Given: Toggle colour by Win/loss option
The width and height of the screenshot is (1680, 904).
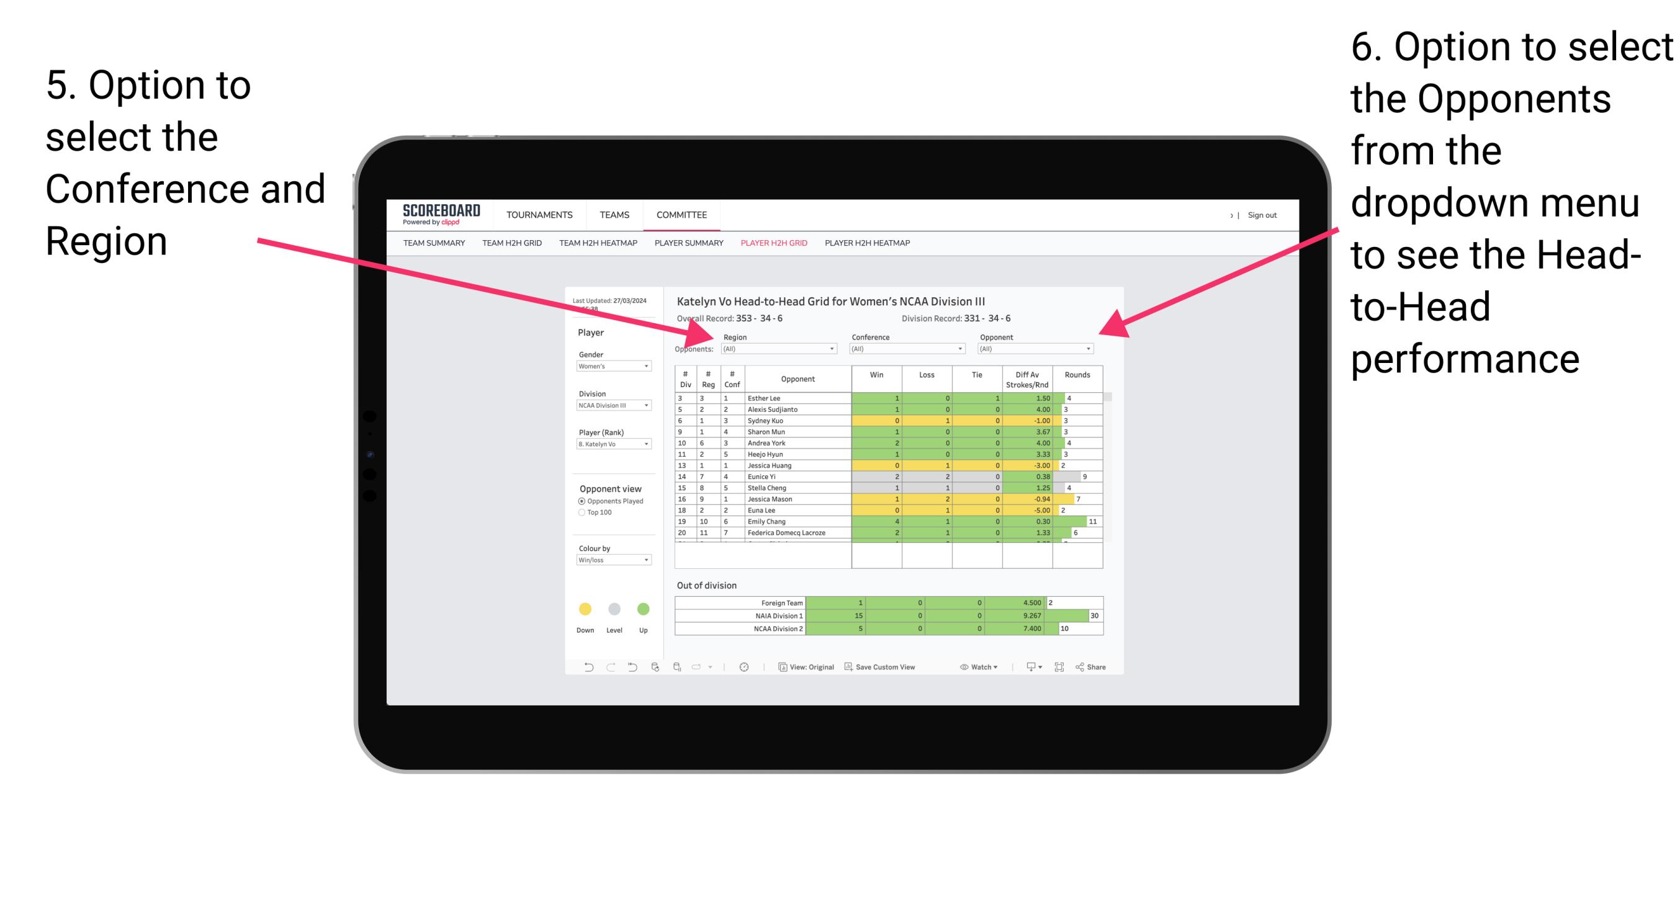Looking at the screenshot, I should click(x=611, y=563).
